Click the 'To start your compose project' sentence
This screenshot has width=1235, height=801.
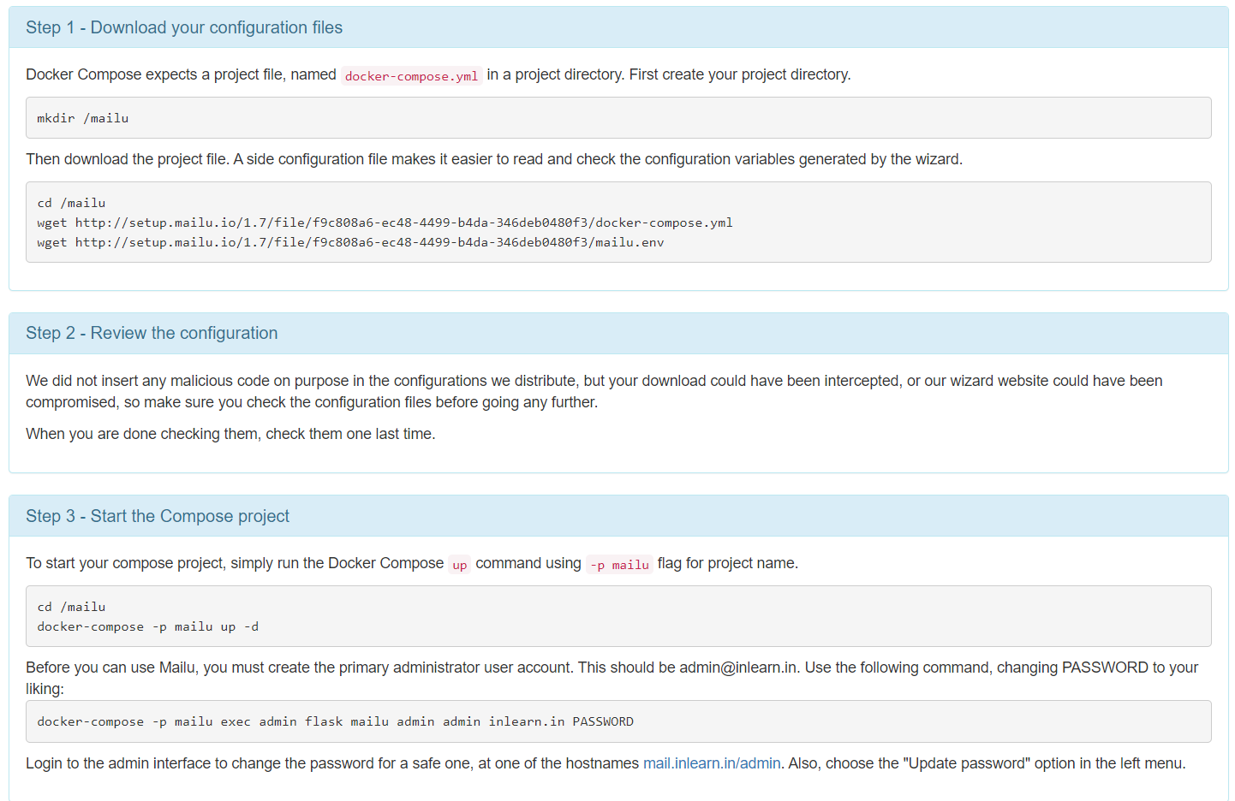pyautogui.click(x=412, y=563)
